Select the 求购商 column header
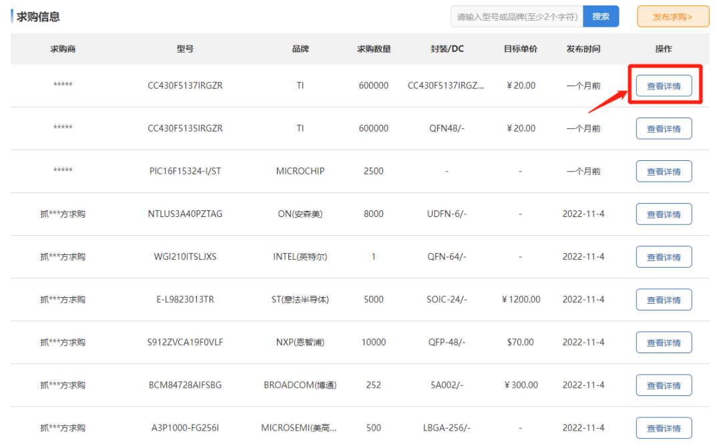 63,49
